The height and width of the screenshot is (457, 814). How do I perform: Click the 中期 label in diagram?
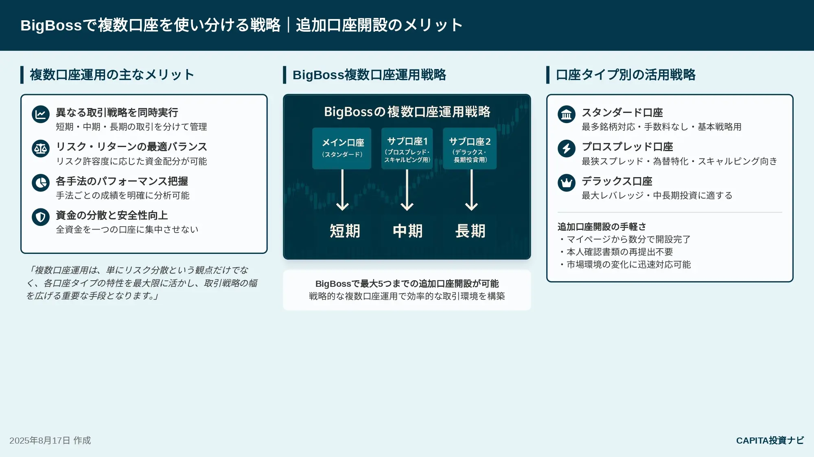[407, 231]
